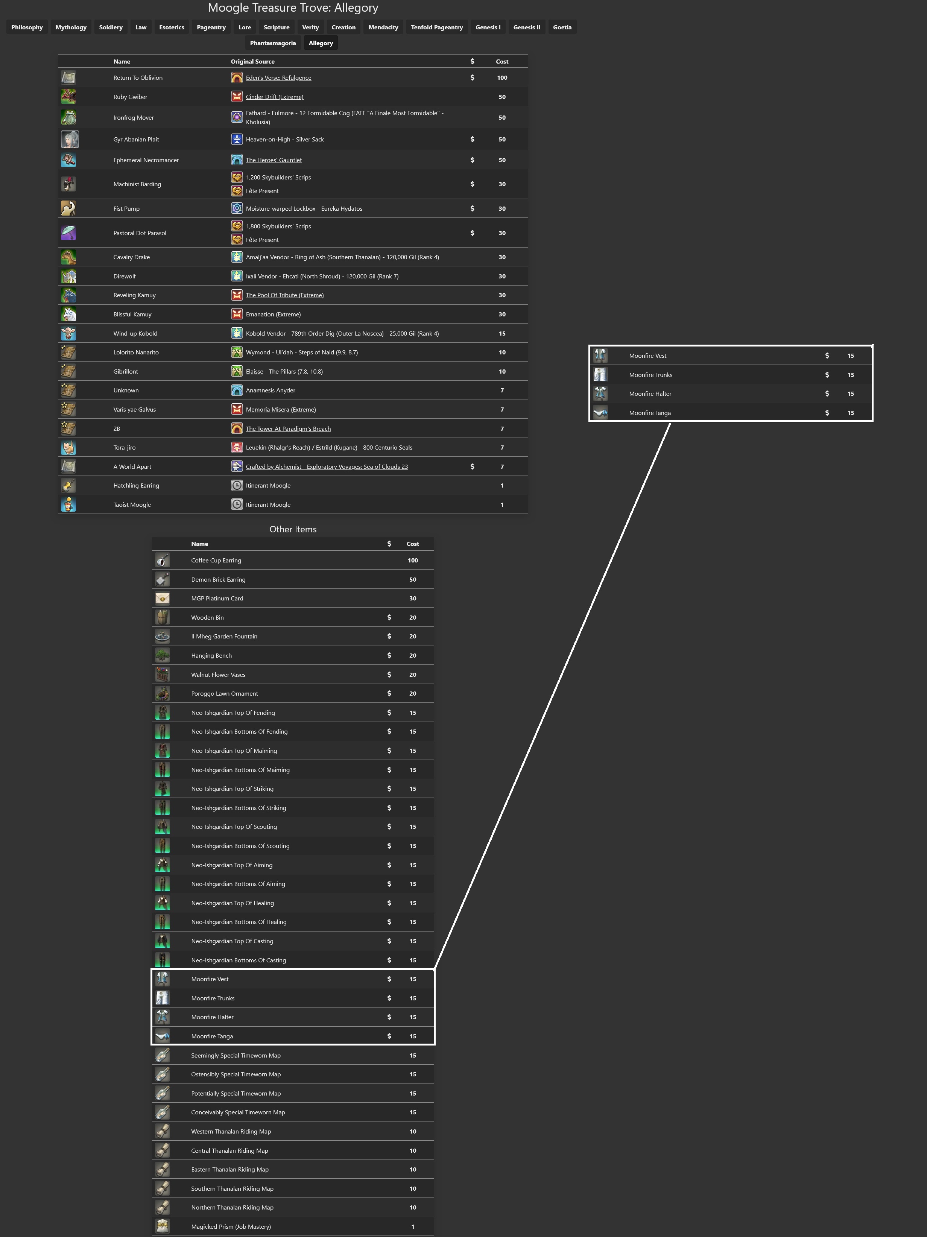
Task: Click the Gyr Abanian Plait hairstyle icon
Action: (70, 139)
